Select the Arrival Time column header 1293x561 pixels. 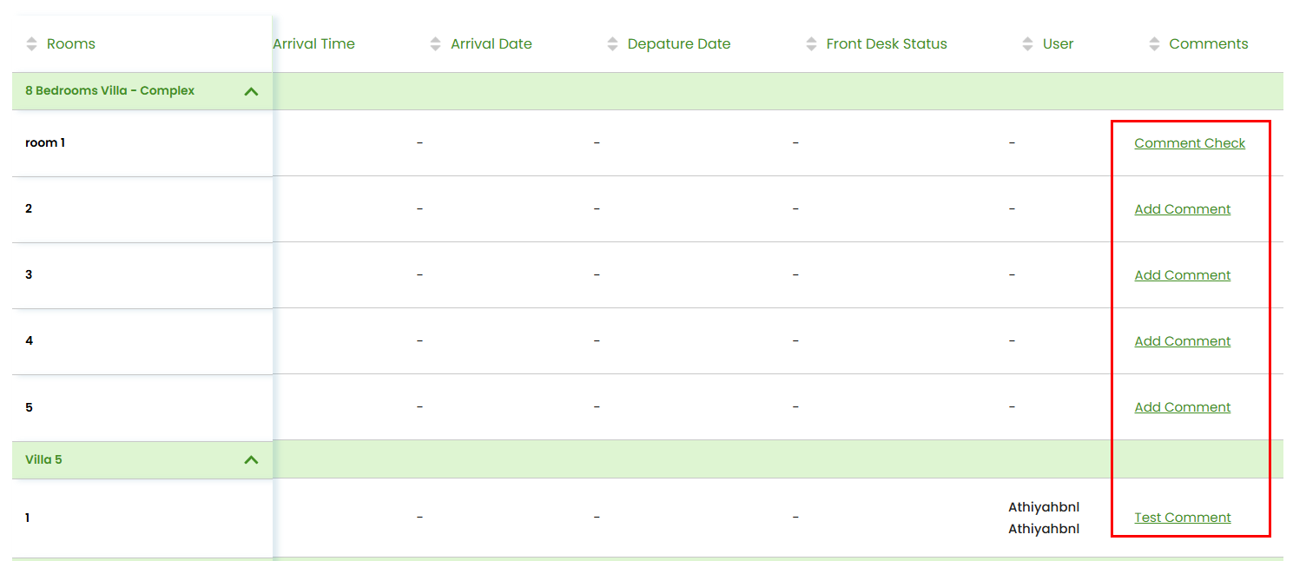tap(314, 43)
